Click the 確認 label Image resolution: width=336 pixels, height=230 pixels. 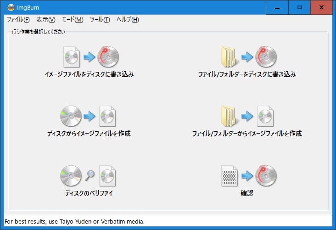(x=247, y=193)
